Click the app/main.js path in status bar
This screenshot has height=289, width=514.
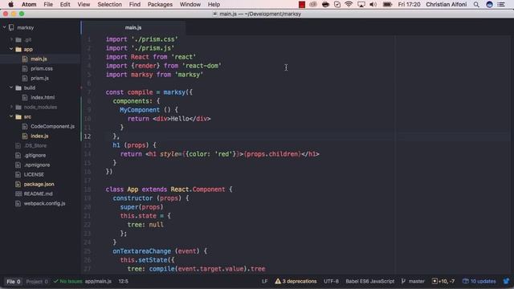(x=98, y=281)
